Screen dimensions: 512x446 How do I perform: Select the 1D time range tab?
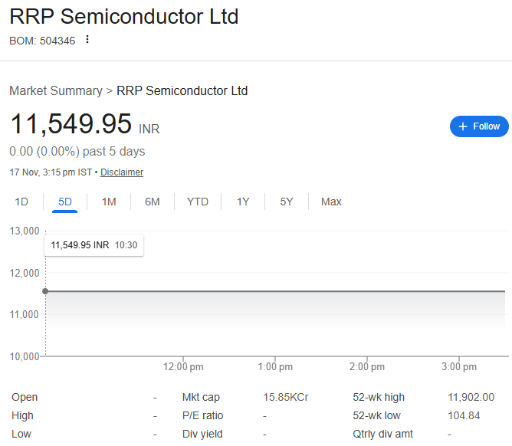click(x=21, y=202)
